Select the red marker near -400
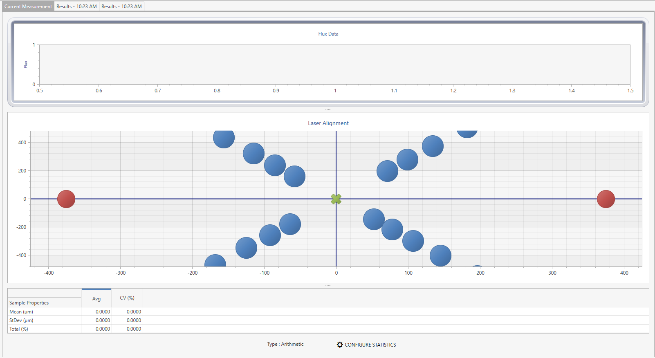 (x=66, y=199)
